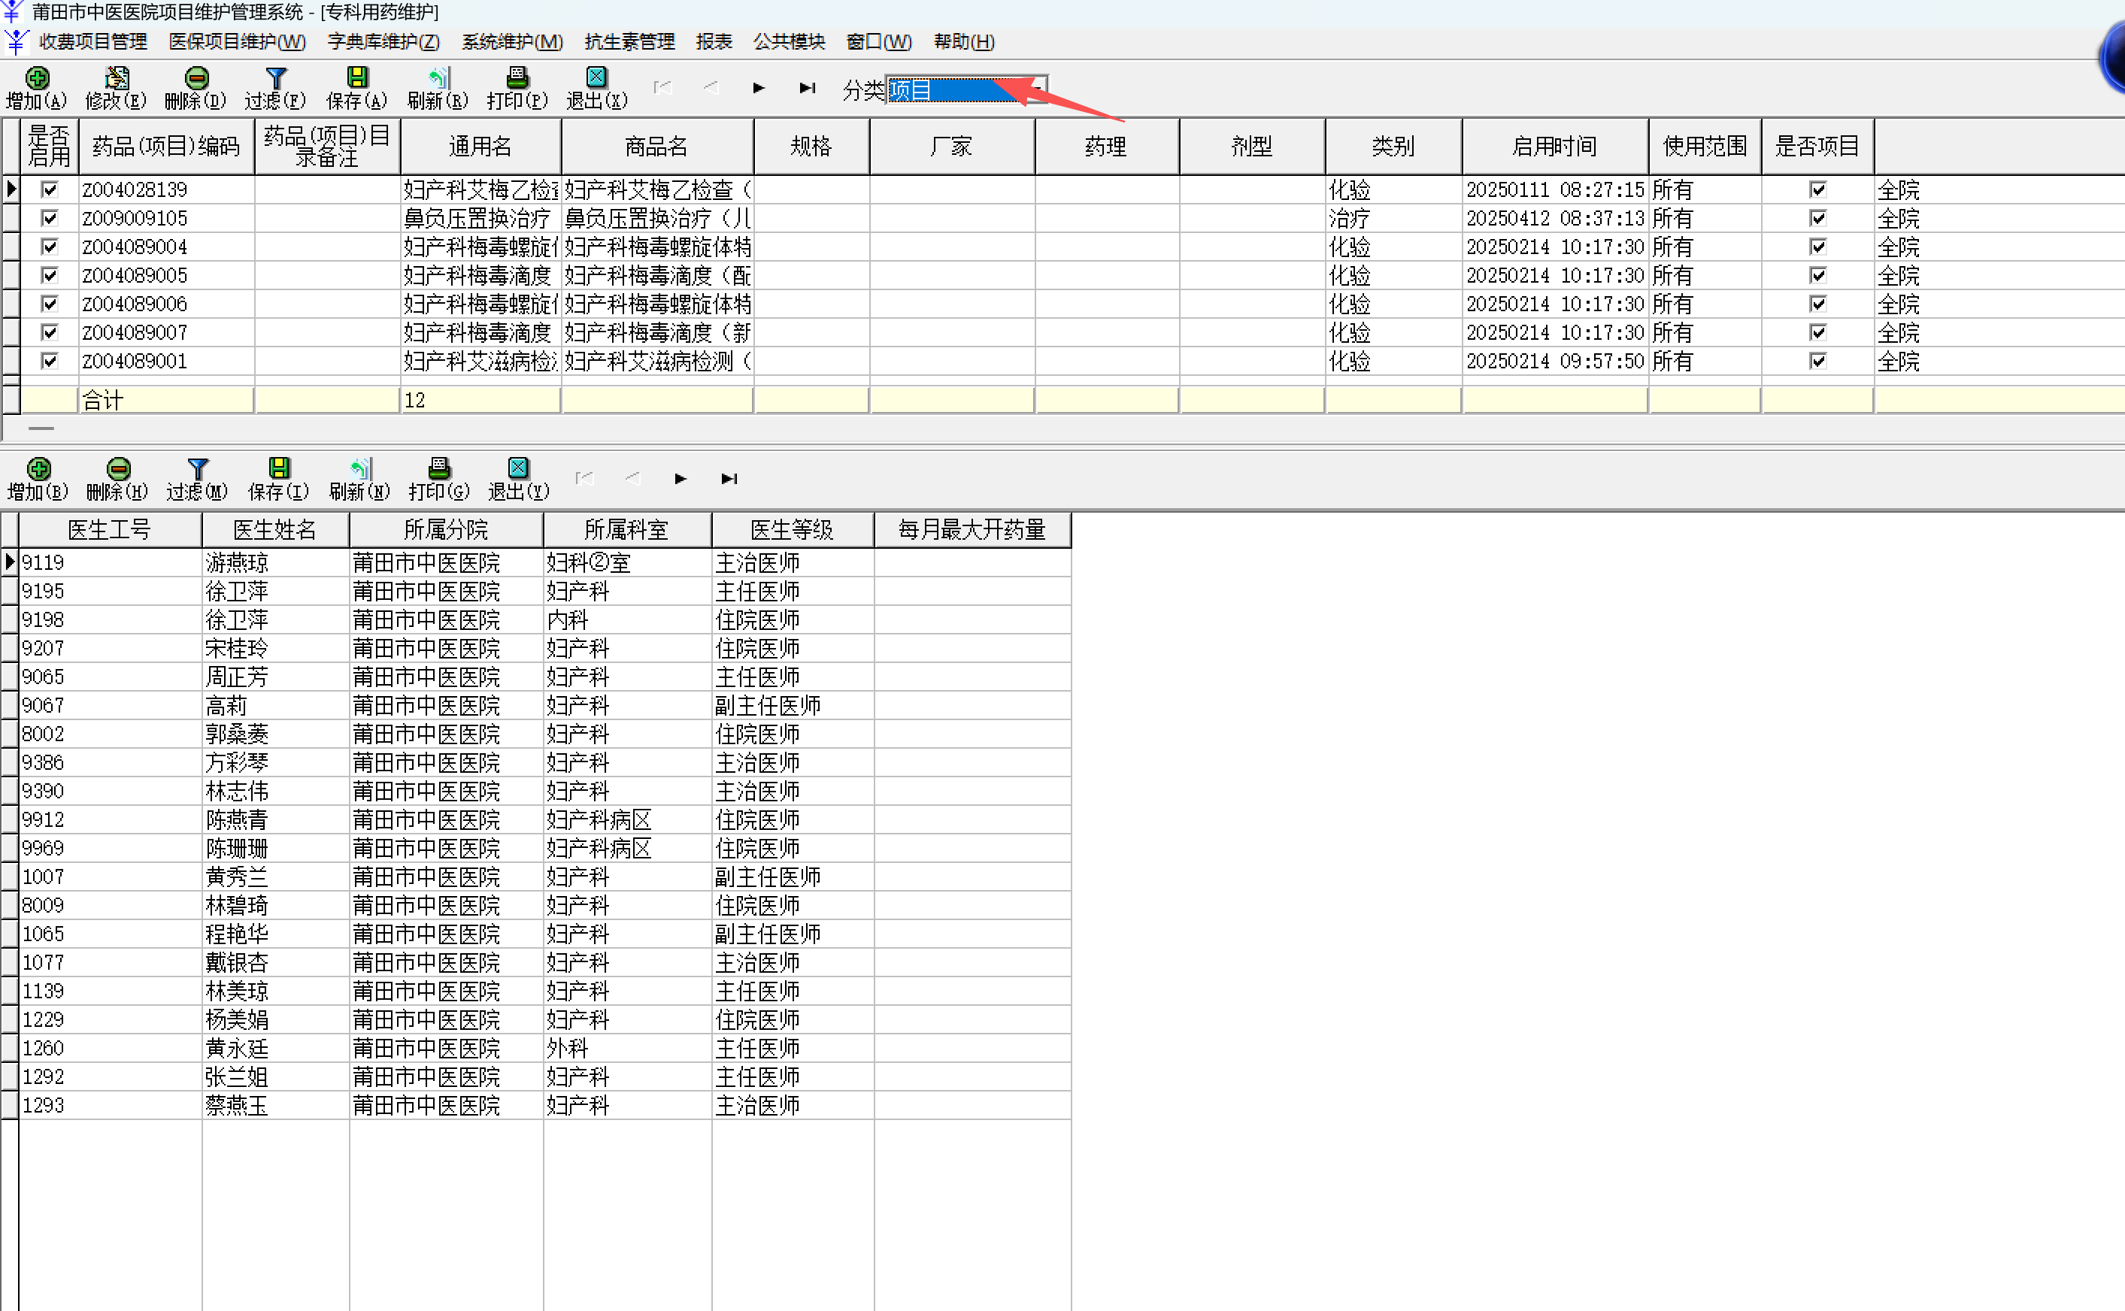Uncheck 是否启用 for row Z004028139
The height and width of the screenshot is (1311, 2125).
tap(50, 189)
